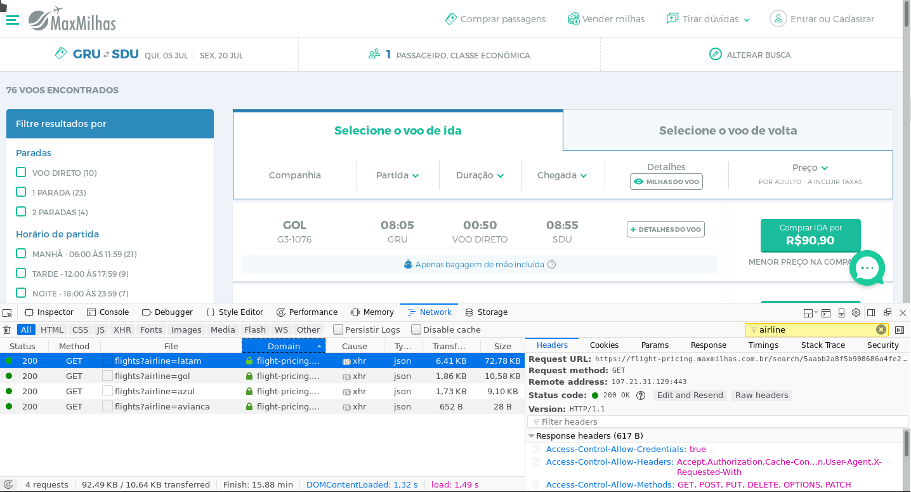Open the Timings details tab
The image size is (911, 492).
click(x=763, y=345)
